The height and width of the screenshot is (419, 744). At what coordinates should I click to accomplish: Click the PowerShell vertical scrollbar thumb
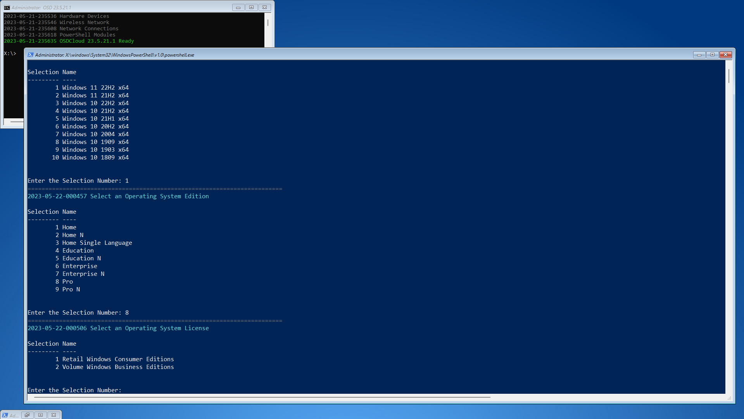click(x=729, y=76)
